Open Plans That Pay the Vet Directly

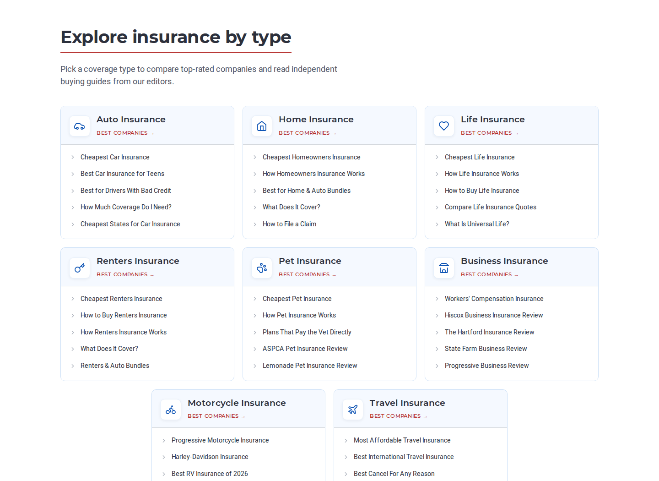pyautogui.click(x=307, y=332)
